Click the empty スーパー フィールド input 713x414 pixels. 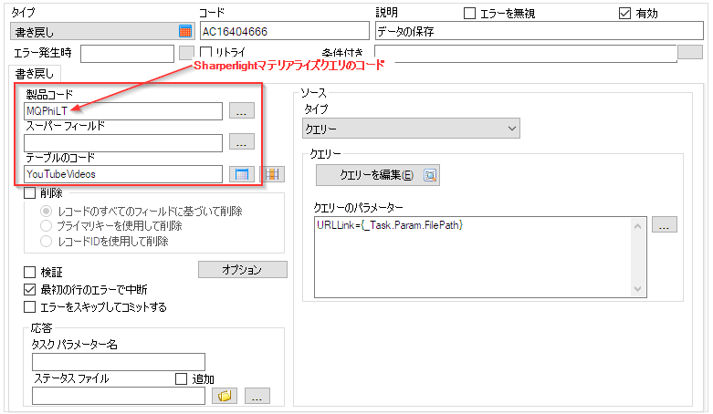pyautogui.click(x=123, y=142)
